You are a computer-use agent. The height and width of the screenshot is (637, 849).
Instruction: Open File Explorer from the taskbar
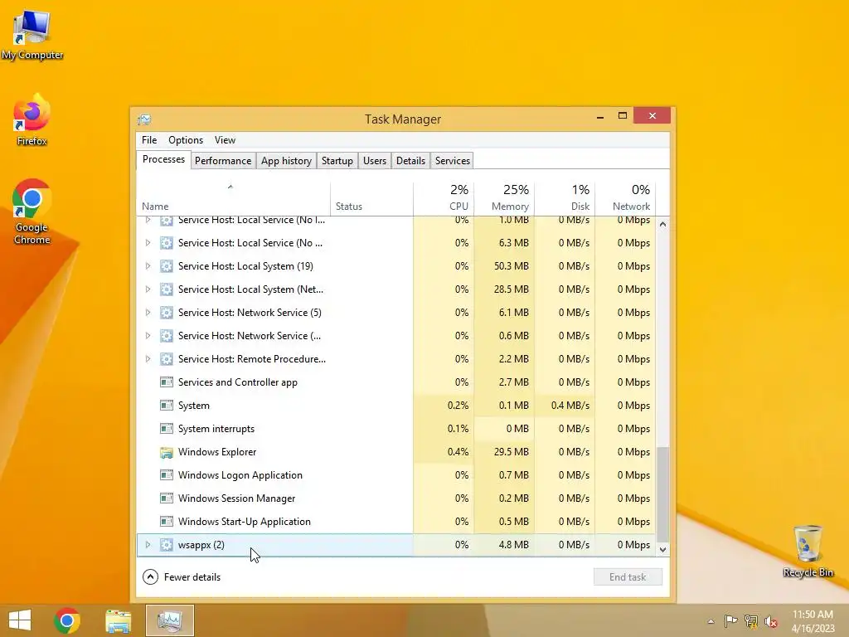click(118, 620)
